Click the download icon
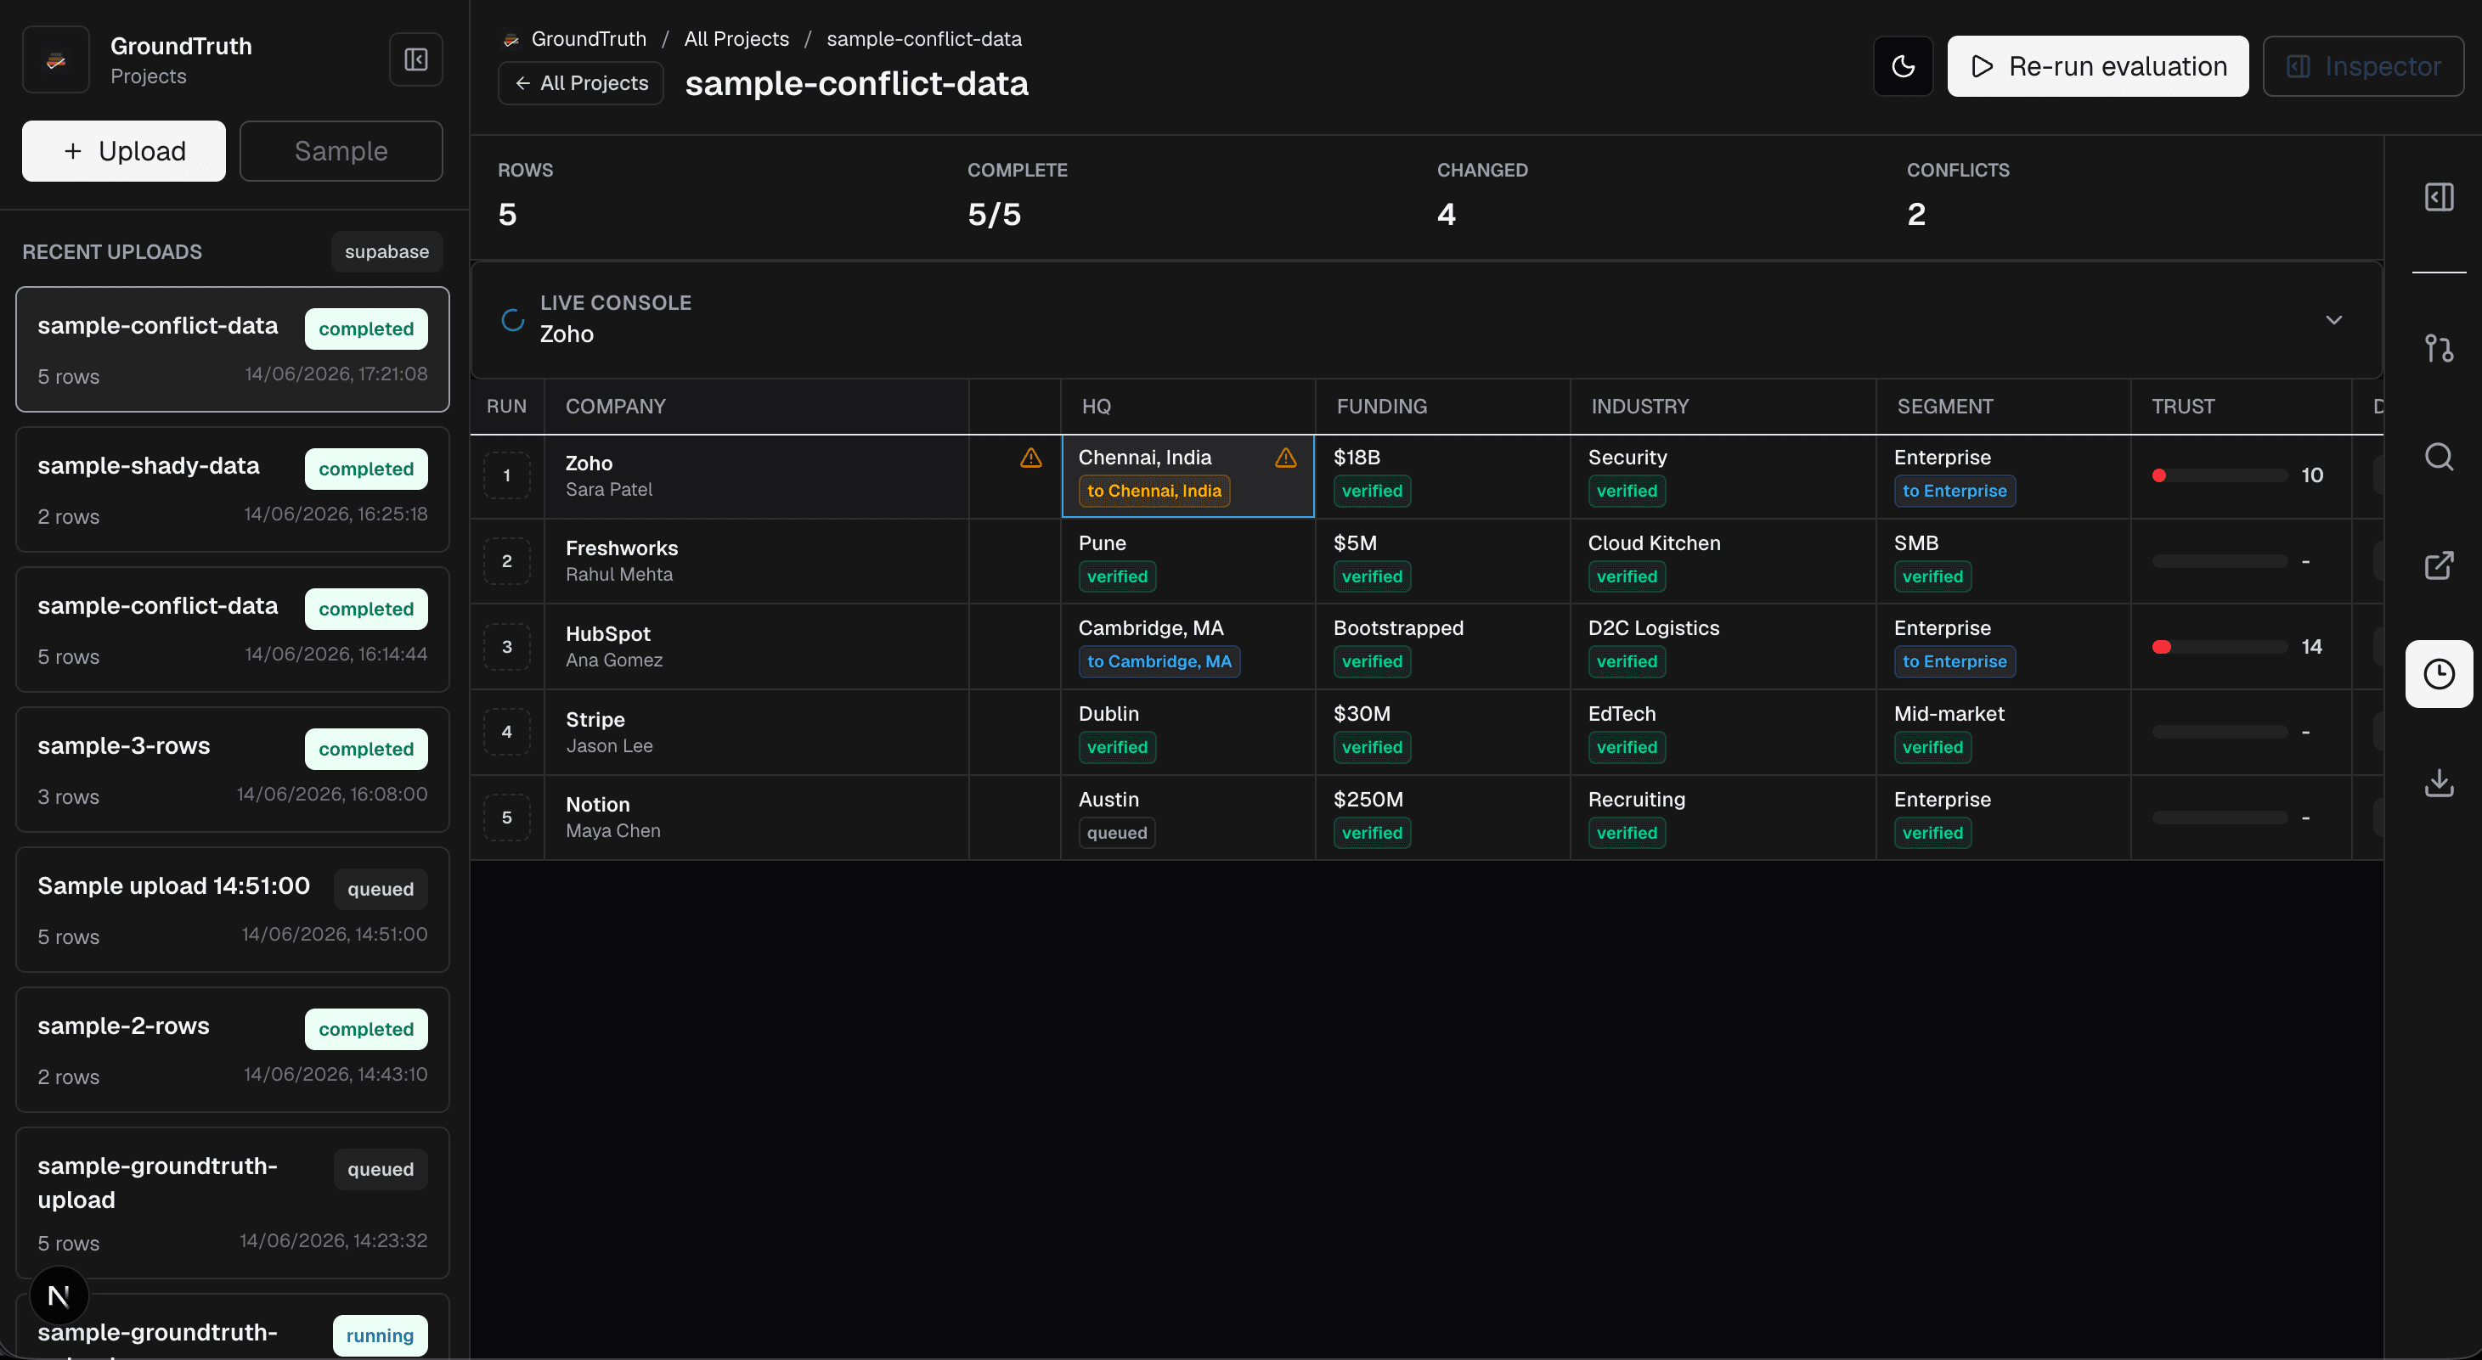Screen dimensions: 2482x1360 (x=2439, y=782)
